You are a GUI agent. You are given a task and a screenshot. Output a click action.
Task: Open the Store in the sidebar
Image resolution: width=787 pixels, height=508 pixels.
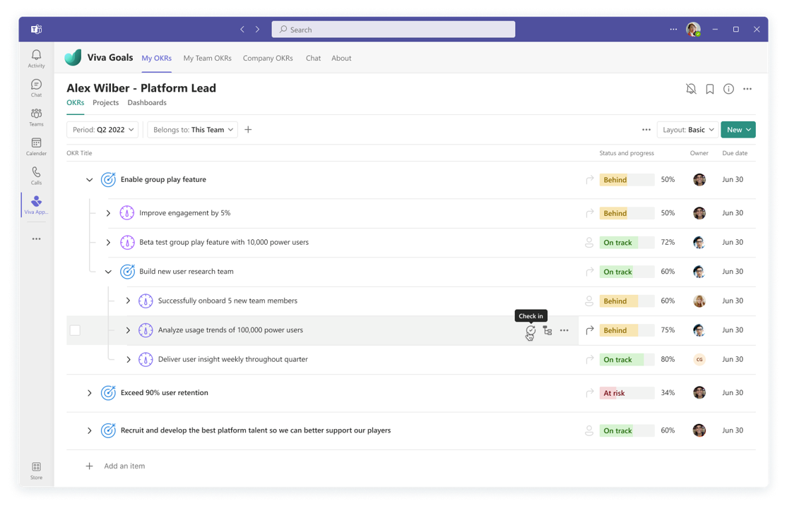point(36,470)
